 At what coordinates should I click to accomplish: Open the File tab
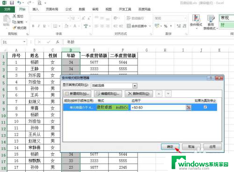pos(7,9)
